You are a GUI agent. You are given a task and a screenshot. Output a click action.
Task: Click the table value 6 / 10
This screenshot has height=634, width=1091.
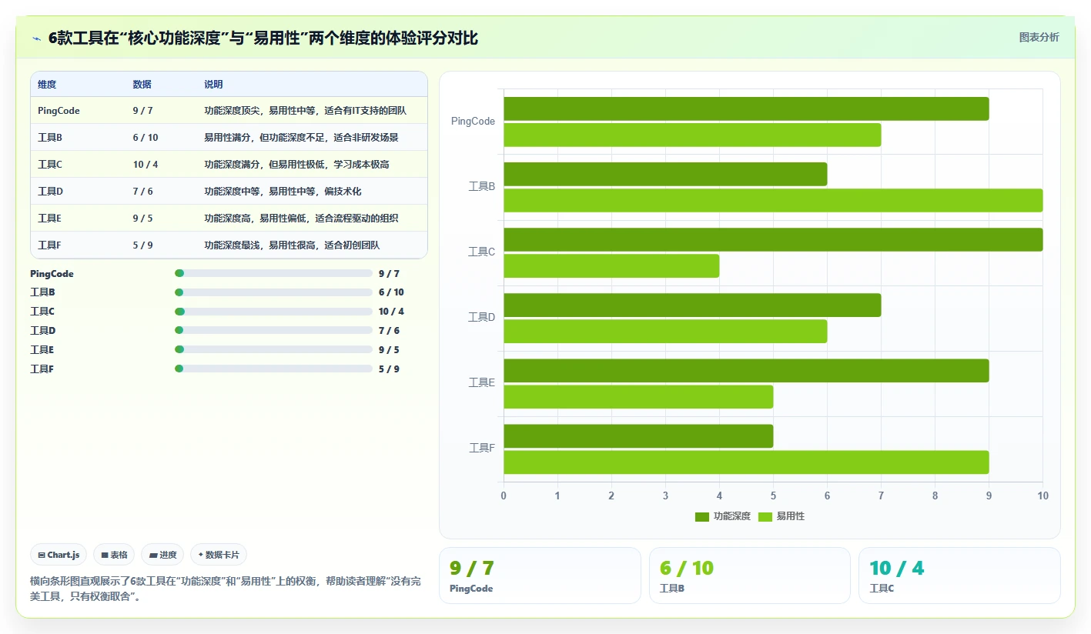pyautogui.click(x=146, y=138)
